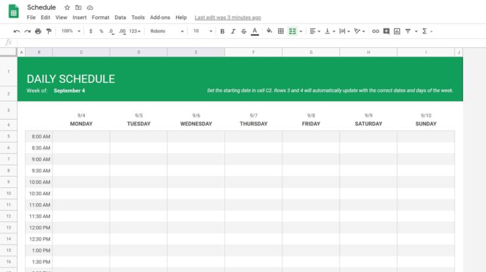Open the text color picker
486x272 pixels.
pyautogui.click(x=255, y=32)
